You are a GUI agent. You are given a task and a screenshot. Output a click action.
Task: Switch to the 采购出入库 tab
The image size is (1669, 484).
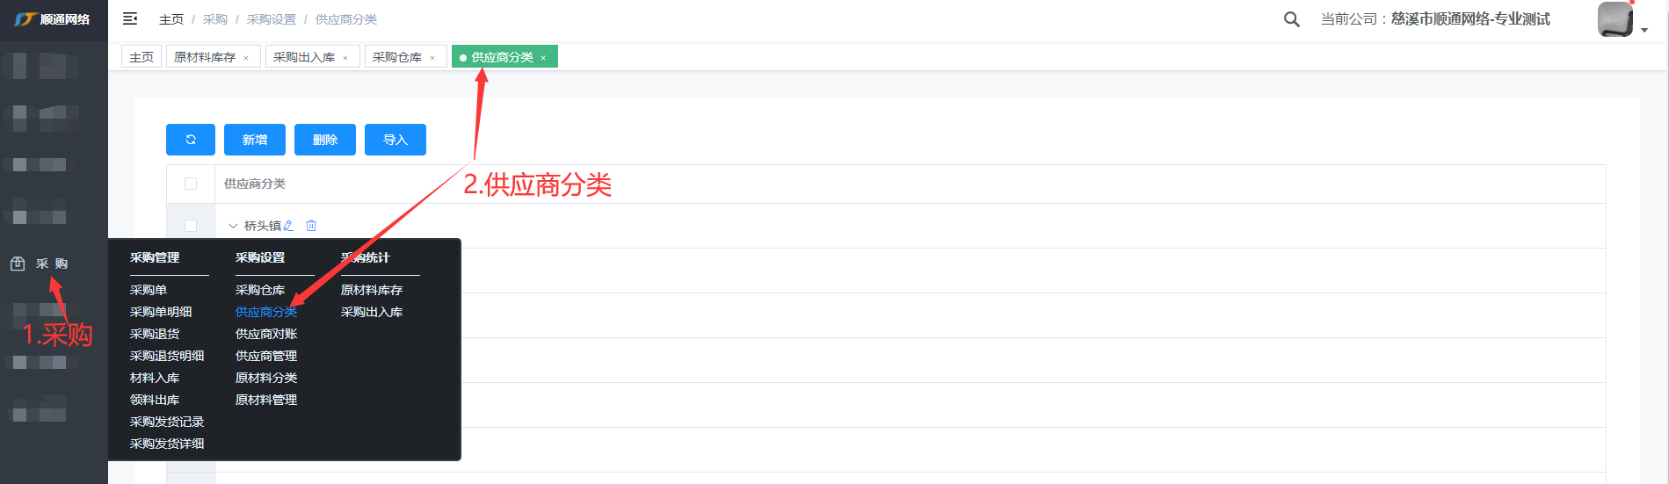[304, 57]
